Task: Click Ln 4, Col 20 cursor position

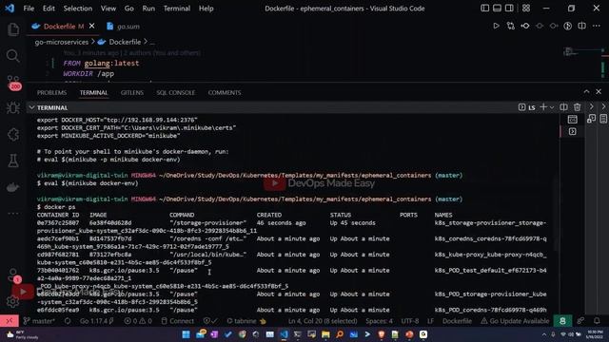Action: coord(323,321)
